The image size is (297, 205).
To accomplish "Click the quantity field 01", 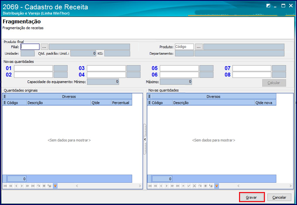I will point(33,68).
